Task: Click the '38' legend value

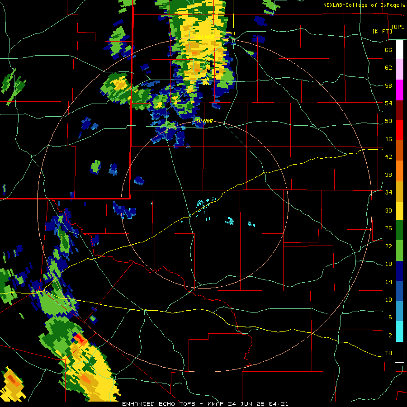Action: click(388, 175)
